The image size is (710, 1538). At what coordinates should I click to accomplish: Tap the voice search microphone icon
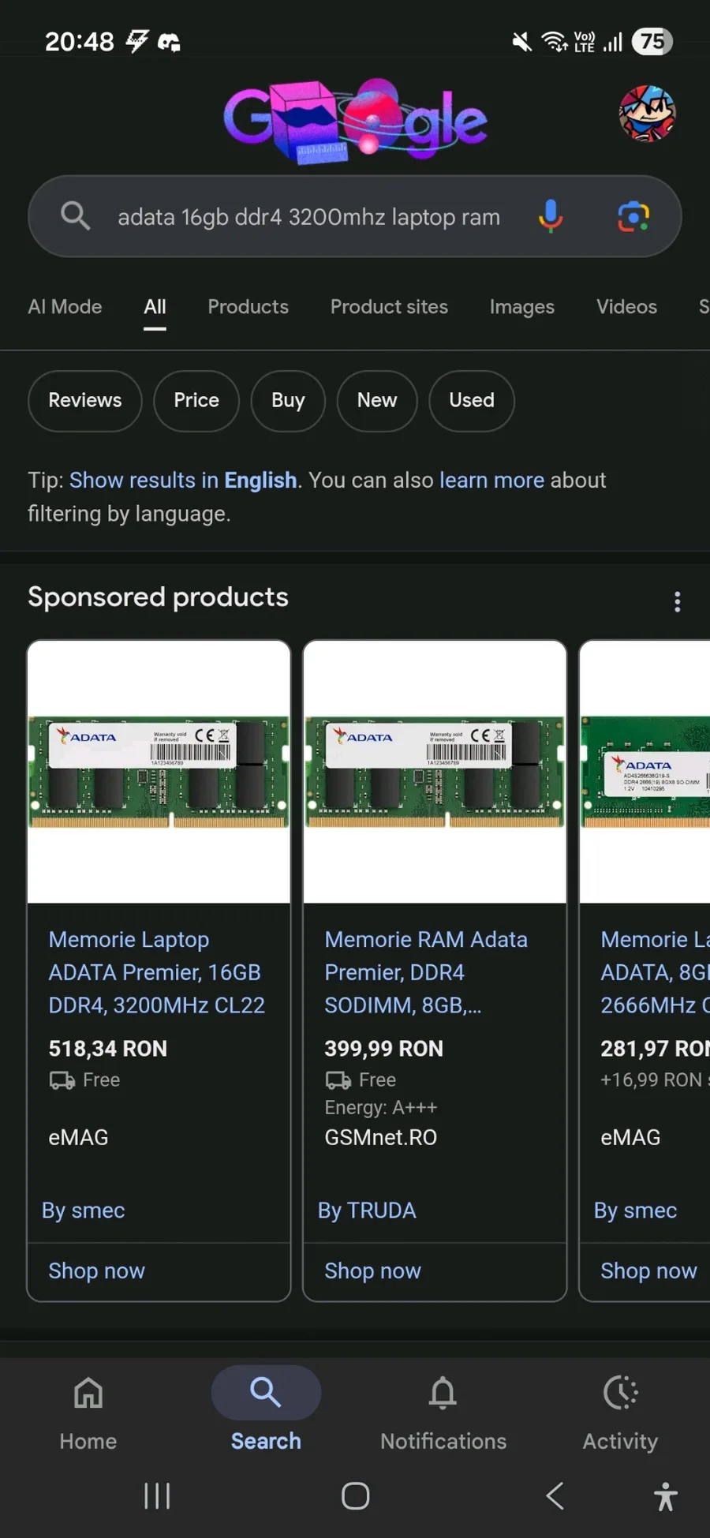pos(551,215)
